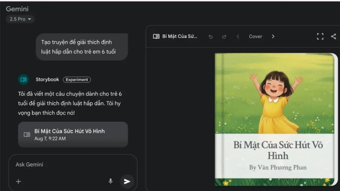
Task: Click the storybook title Bí Mật Của Sứ...
Action: click(x=180, y=37)
